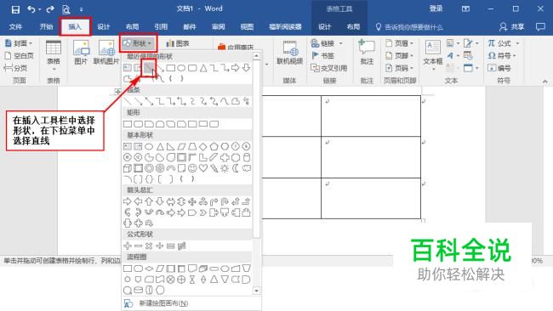This screenshot has height=311, width=553.
Task: Open the 邮件 mailings tab
Action: click(x=190, y=27)
